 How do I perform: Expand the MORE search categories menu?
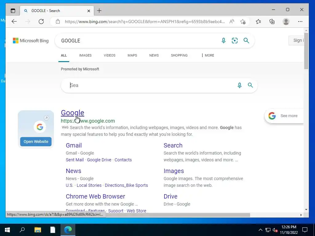pyautogui.click(x=208, y=55)
